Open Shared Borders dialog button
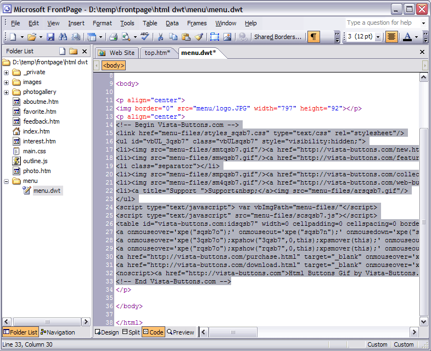 click(278, 37)
